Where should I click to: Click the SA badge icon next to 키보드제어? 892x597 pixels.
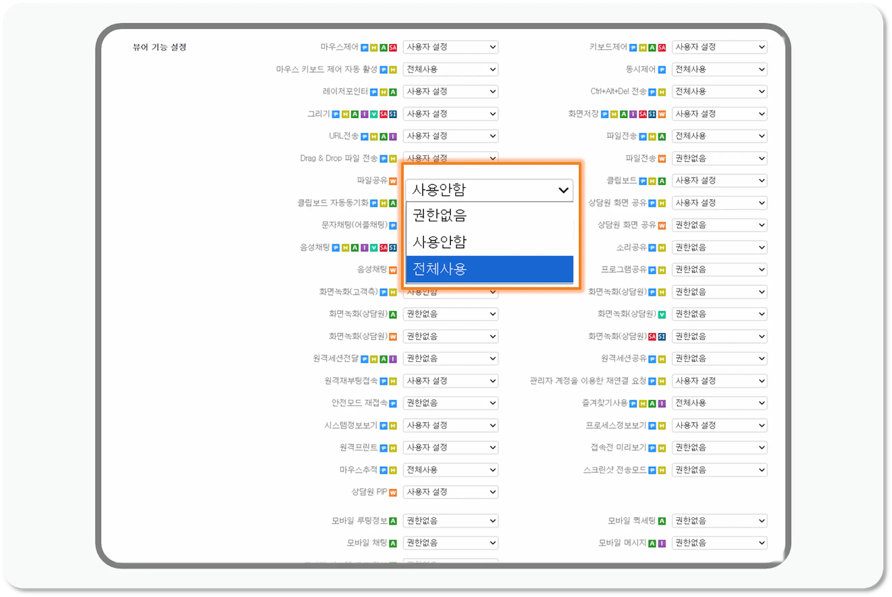662,48
